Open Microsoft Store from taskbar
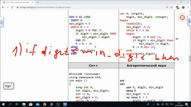 coord(31,104)
